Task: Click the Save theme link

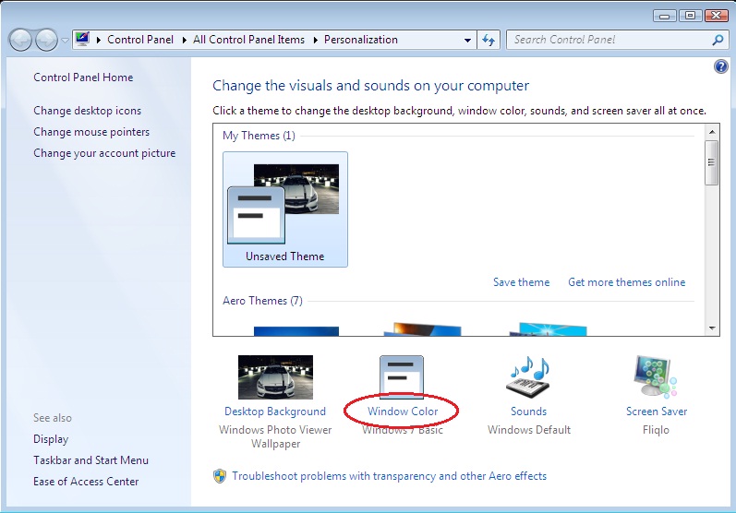Action: coord(521,282)
